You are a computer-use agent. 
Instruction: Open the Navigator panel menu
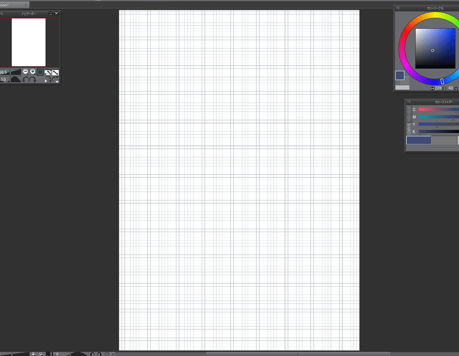click(1, 13)
